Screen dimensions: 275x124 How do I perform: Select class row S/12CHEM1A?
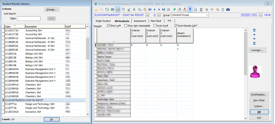(44, 85)
